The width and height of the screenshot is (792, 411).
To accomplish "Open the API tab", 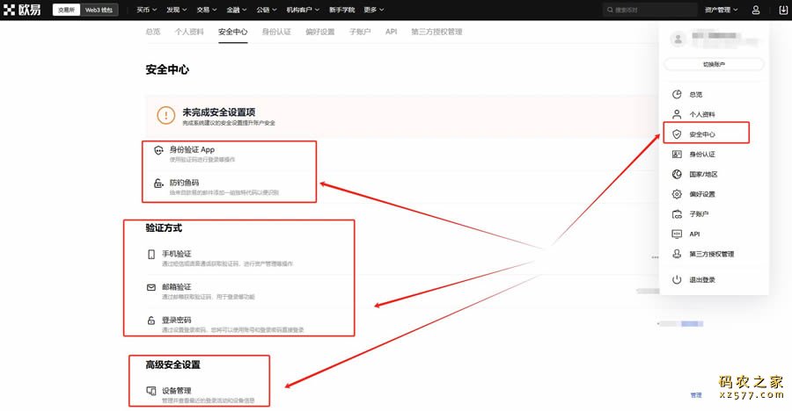I will tap(391, 32).
